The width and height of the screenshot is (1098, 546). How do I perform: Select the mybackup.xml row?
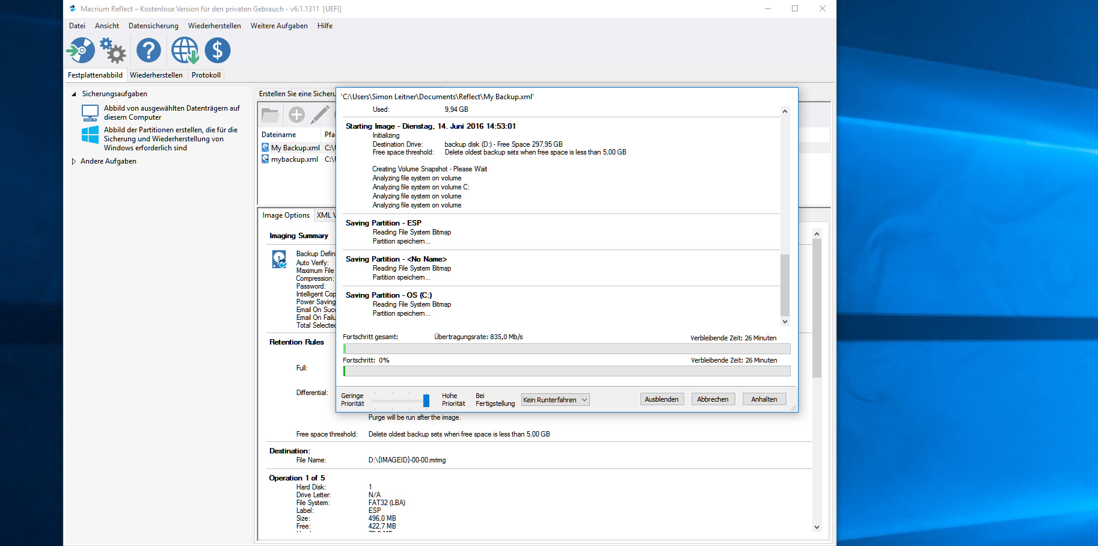298,159
